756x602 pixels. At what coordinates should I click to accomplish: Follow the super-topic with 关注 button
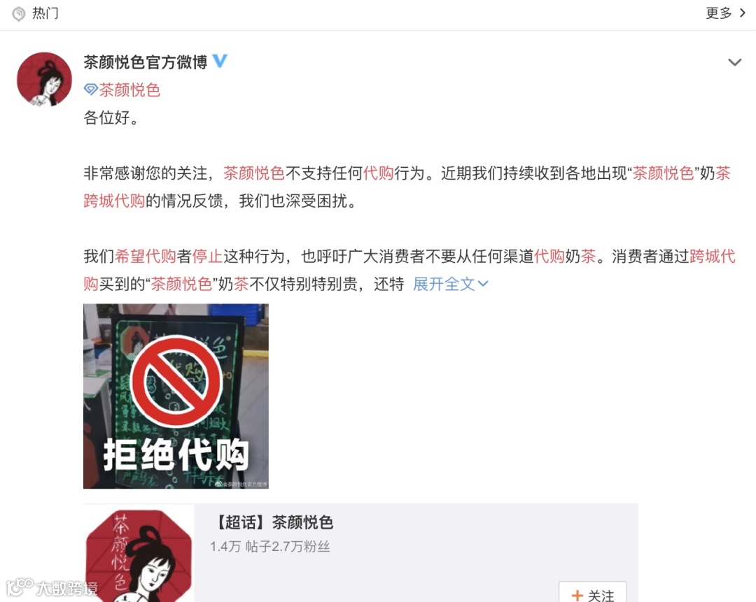pos(593,594)
